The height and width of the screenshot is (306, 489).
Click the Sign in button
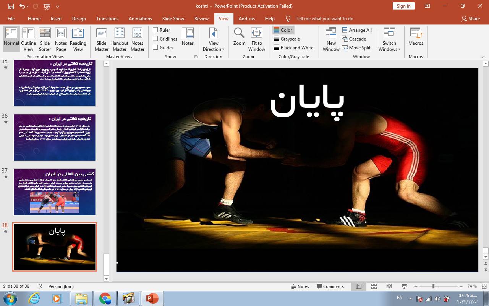pyautogui.click(x=403, y=6)
